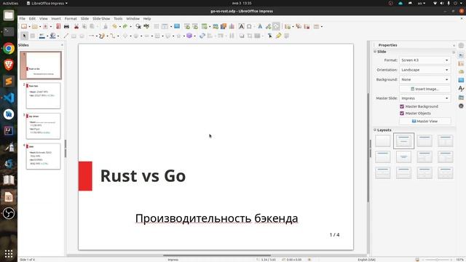This screenshot has height=262, width=466.
Task: Open the File menu
Action: point(23,18)
